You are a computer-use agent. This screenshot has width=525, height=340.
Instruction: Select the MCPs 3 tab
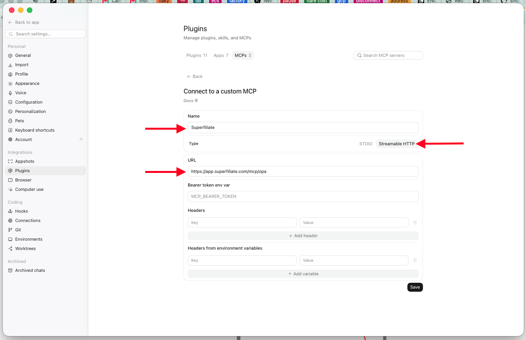point(243,55)
